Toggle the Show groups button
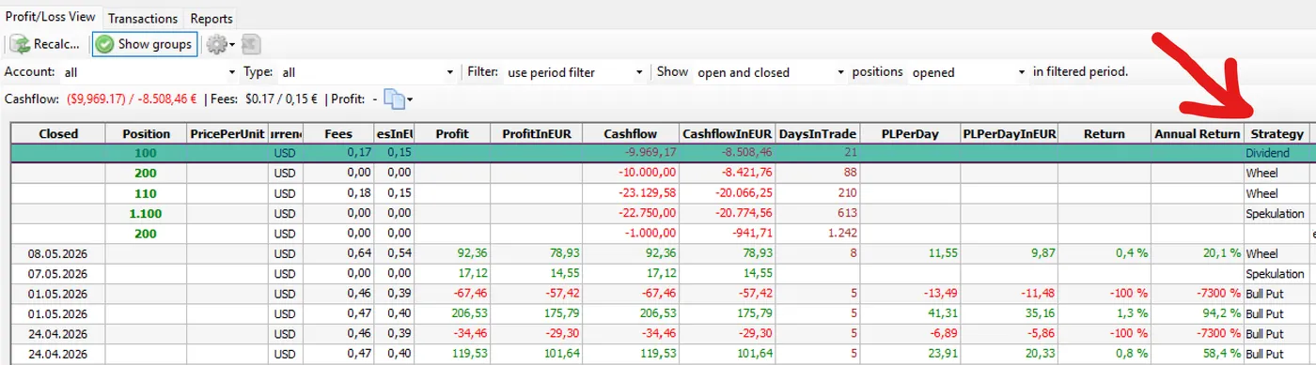Screen dimensions: 1316x365 pyautogui.click(x=145, y=44)
